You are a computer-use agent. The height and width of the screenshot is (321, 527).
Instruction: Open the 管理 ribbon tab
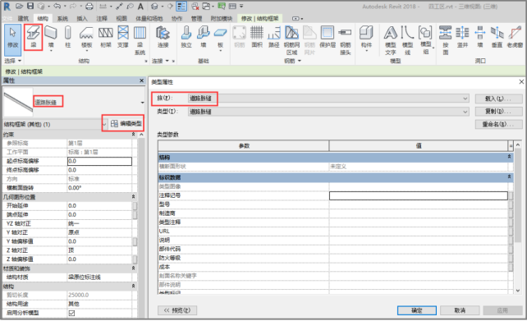[x=197, y=19]
